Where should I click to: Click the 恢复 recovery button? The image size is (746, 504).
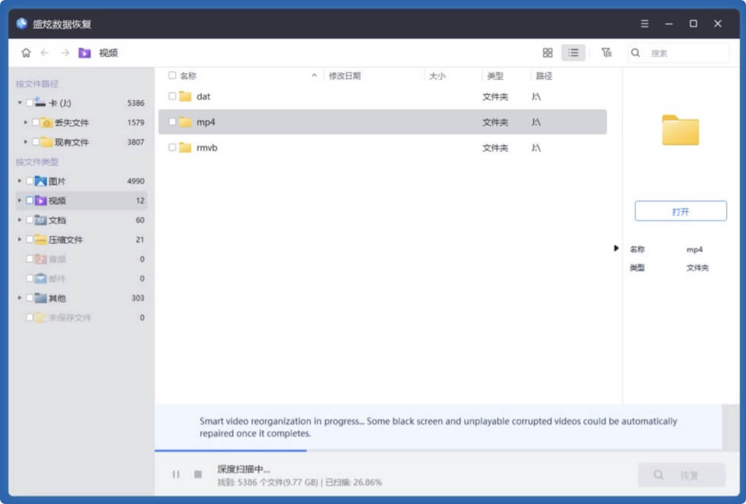682,475
